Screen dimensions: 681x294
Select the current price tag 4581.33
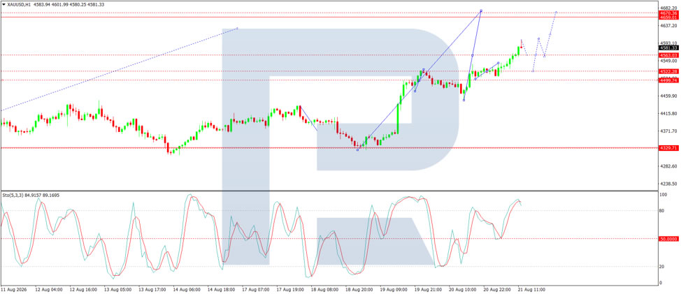[668, 48]
